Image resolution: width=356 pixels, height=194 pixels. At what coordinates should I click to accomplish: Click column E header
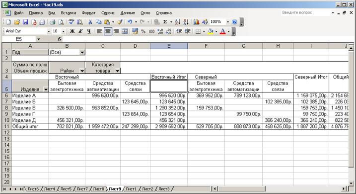169,46
